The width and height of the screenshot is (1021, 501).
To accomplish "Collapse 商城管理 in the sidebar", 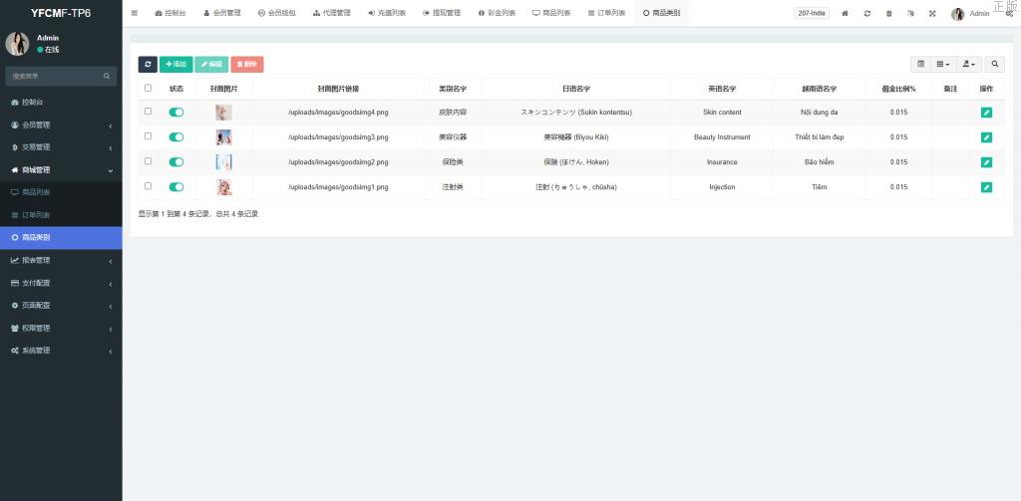I will click(x=61, y=169).
